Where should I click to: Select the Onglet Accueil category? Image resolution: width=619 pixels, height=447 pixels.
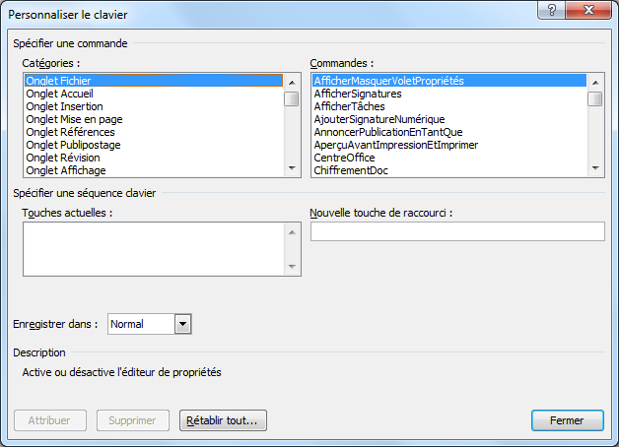point(154,94)
